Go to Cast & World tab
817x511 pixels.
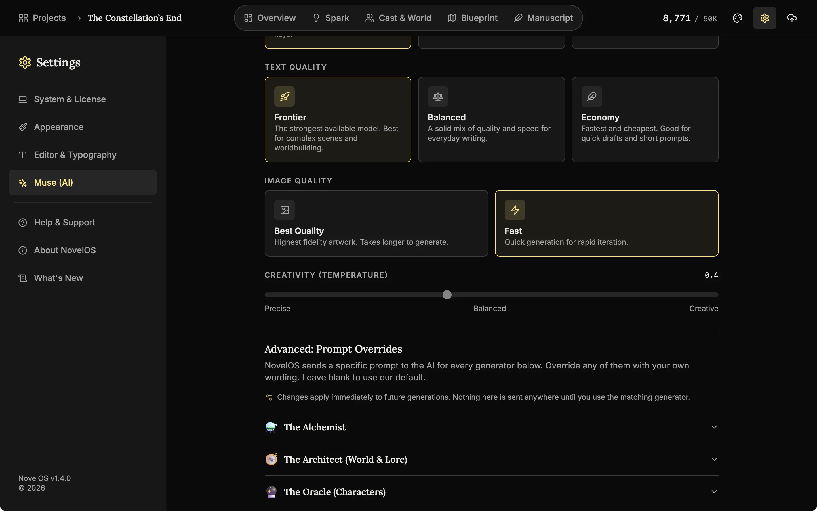point(398,18)
